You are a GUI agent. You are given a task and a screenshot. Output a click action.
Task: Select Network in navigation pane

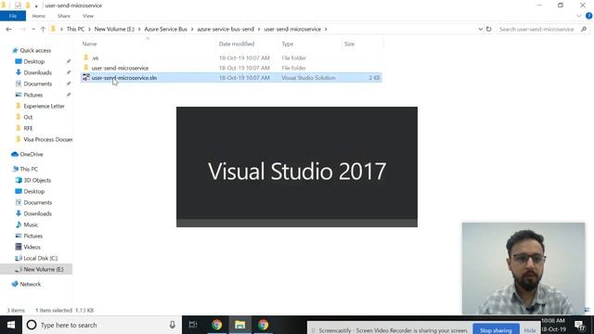(31, 284)
